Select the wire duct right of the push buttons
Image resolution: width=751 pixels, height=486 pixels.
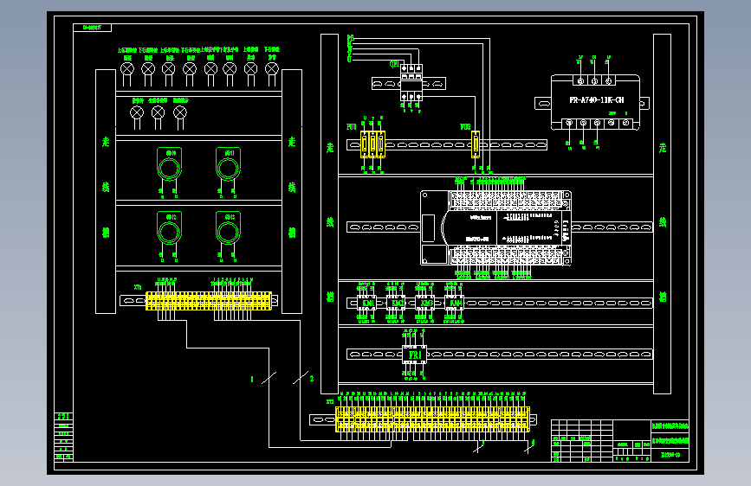click(x=292, y=191)
